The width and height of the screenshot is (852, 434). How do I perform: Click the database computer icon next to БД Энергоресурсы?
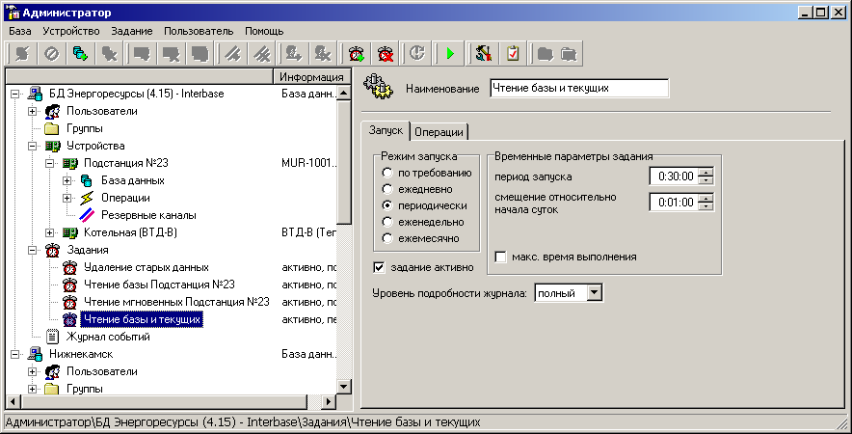36,94
